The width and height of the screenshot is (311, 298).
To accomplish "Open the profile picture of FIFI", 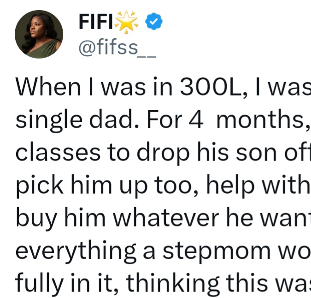I will click(39, 35).
